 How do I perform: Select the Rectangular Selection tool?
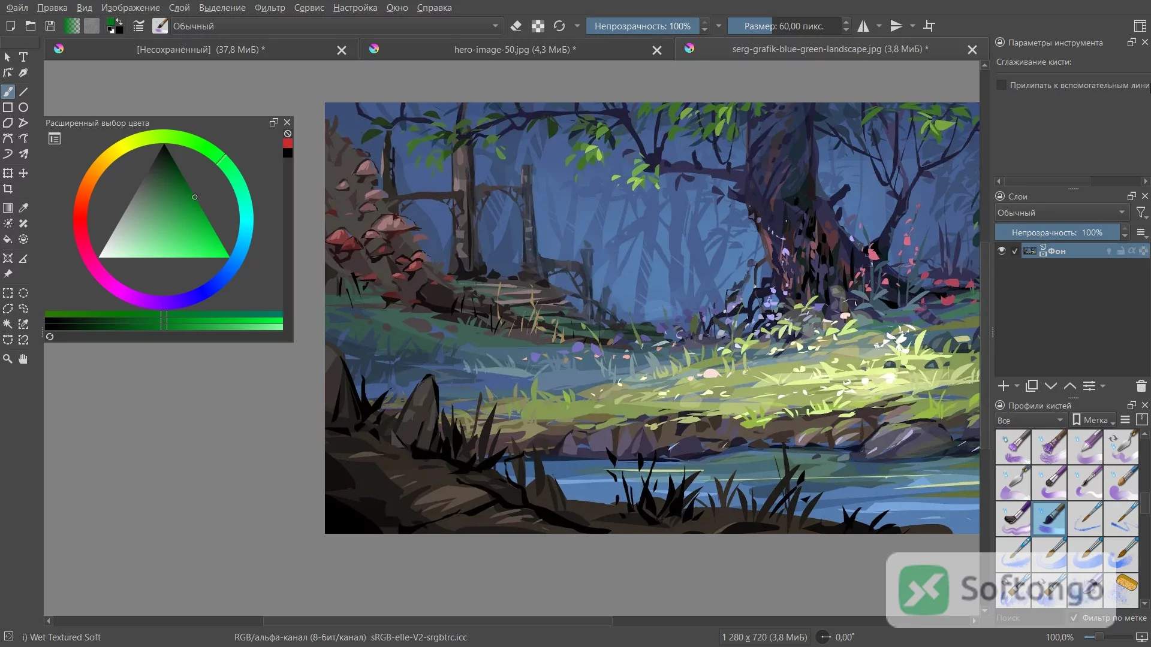pyautogui.click(x=8, y=293)
